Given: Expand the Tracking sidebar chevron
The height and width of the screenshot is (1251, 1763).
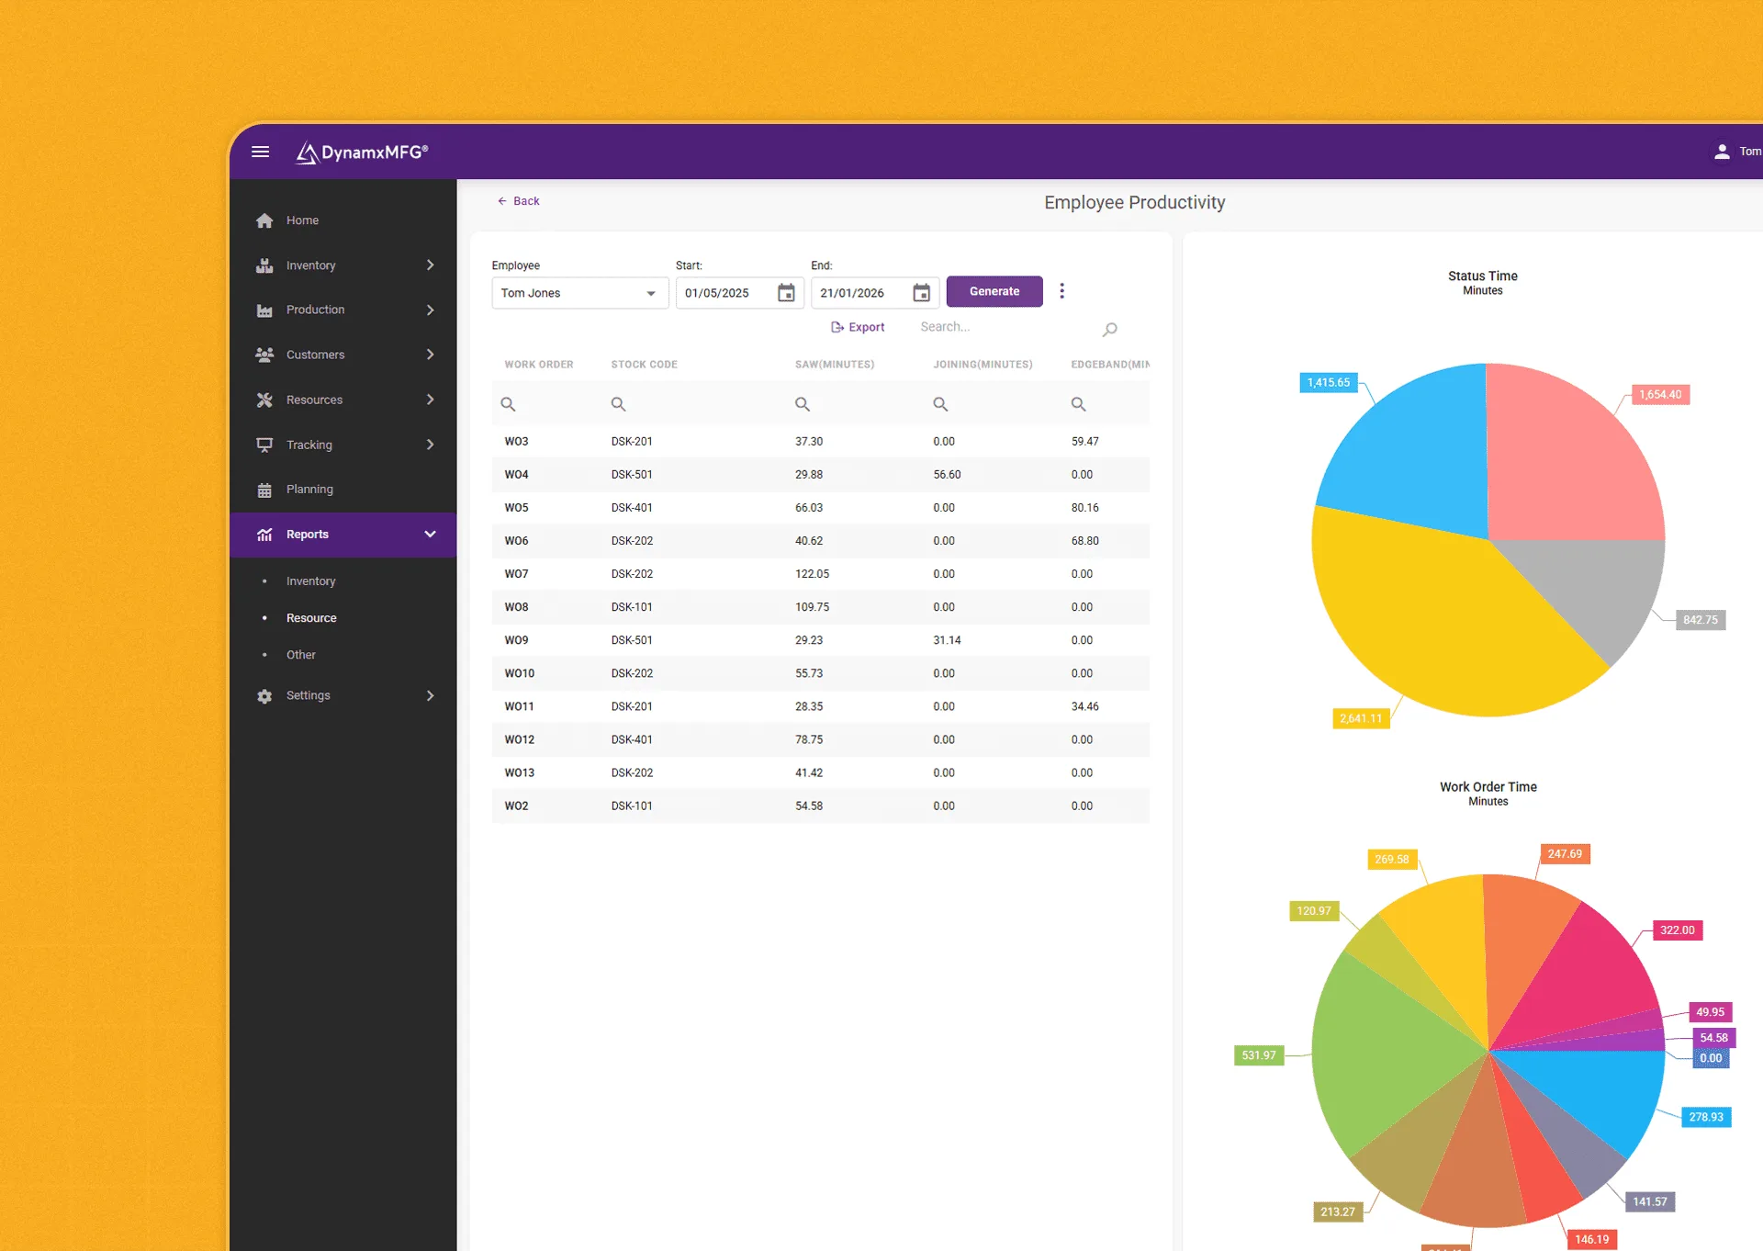Looking at the screenshot, I should pyautogui.click(x=430, y=445).
